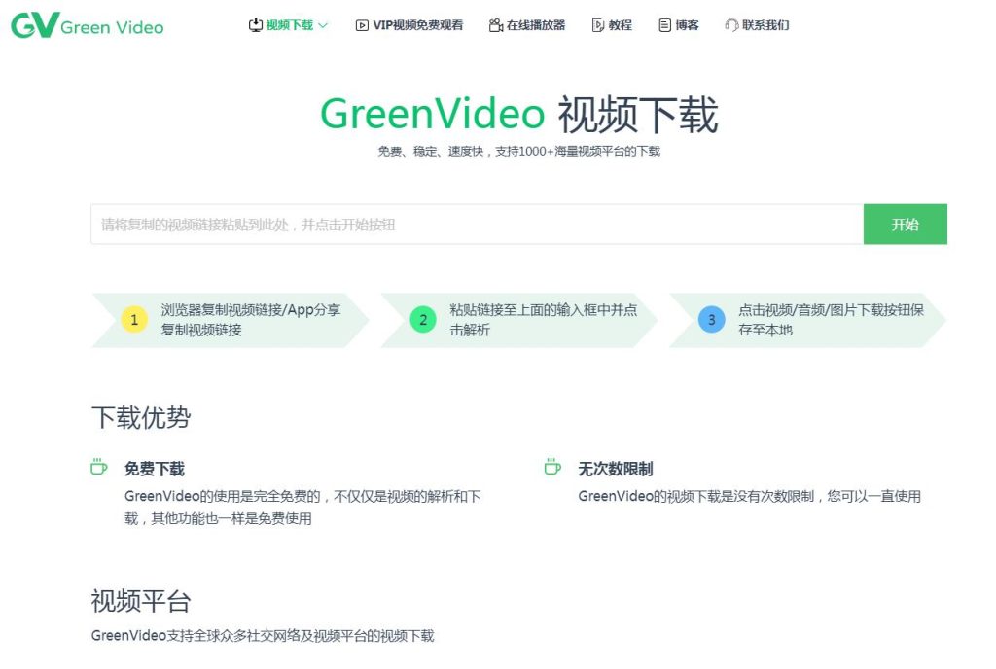Open VIP视频免费观看 in the navigation
The image size is (996, 669).
tap(418, 25)
